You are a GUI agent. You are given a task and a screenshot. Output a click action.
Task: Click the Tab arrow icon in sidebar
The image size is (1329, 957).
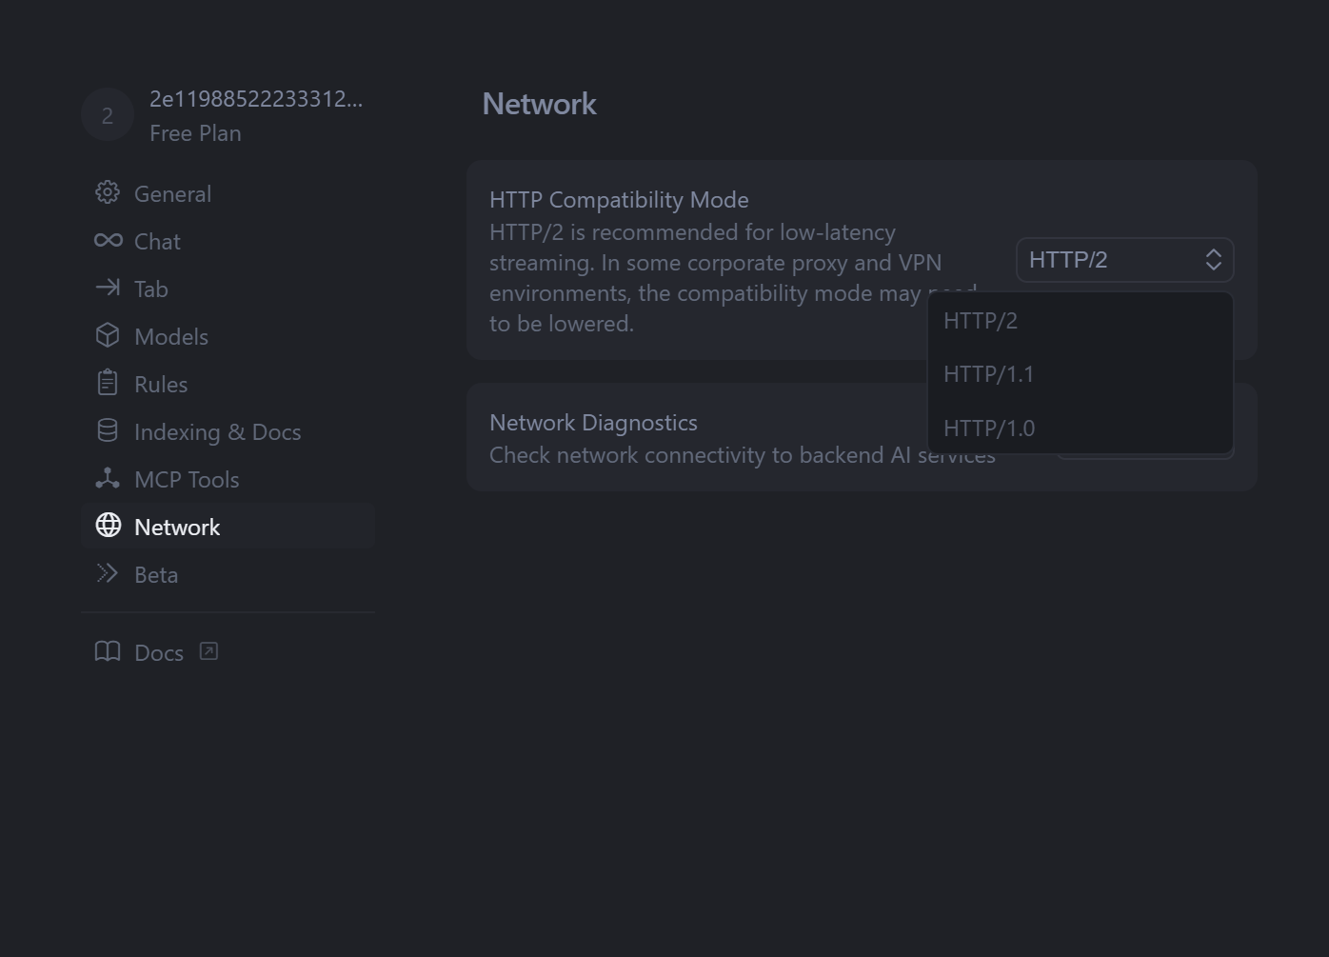(x=108, y=288)
